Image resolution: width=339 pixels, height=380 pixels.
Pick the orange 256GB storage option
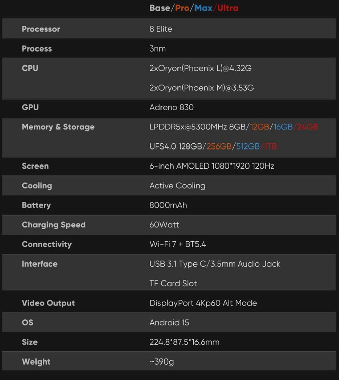pos(219,146)
